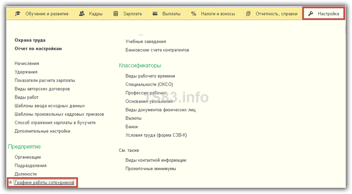This screenshot has height=194, width=352.
Task: Open the Организации list
Action: coord(28,157)
